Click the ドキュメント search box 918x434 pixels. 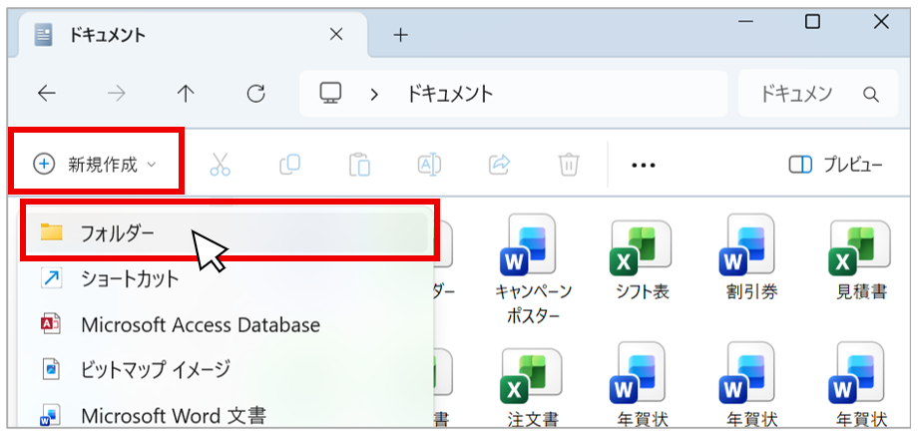click(x=810, y=94)
